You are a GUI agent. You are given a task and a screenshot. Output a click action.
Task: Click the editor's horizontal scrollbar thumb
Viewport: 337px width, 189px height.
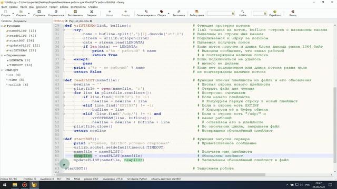tap(161, 175)
